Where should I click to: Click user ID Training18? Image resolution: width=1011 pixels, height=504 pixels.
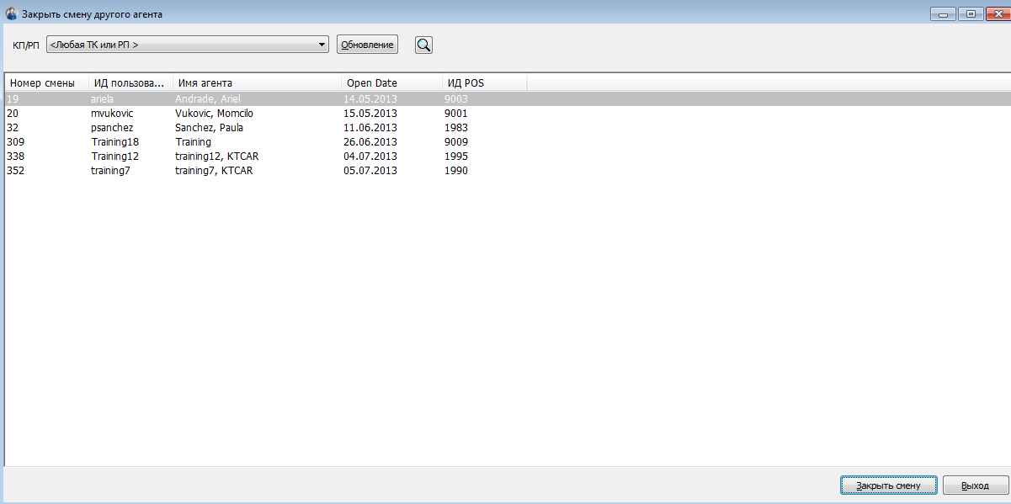[x=114, y=142]
